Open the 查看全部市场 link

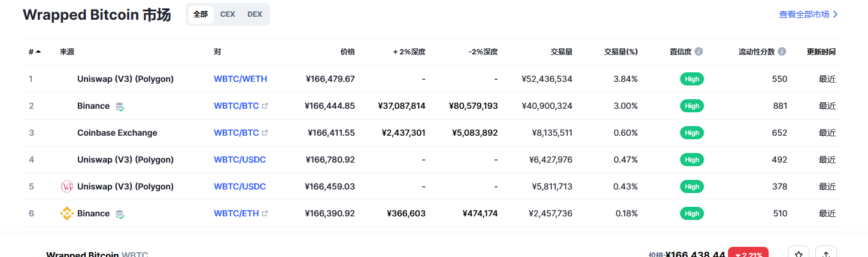pos(809,14)
